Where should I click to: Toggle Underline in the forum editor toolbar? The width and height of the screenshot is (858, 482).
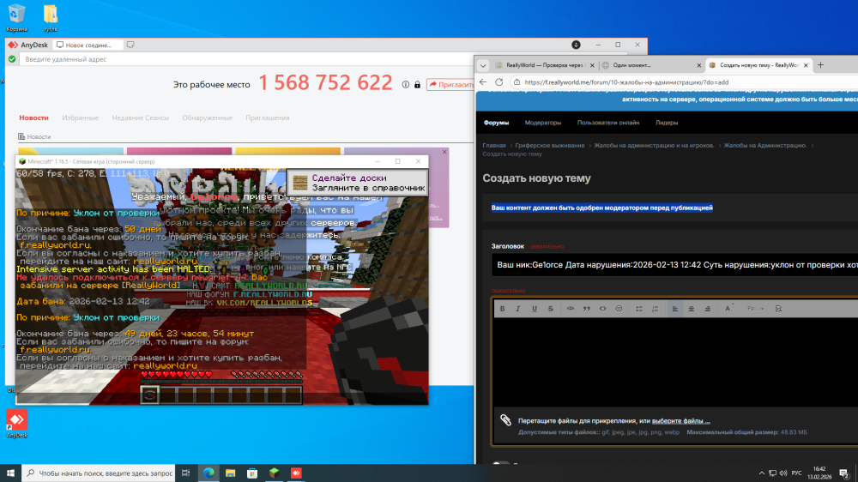coord(535,309)
